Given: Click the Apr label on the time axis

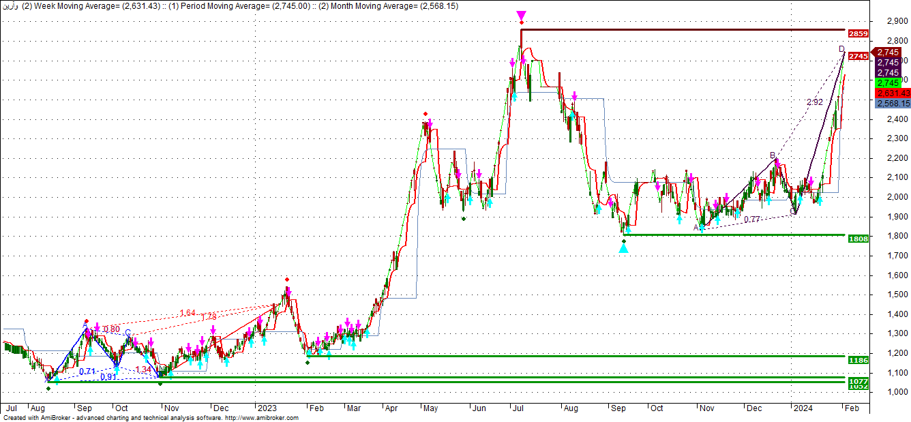Looking at the screenshot, I should click(x=391, y=408).
